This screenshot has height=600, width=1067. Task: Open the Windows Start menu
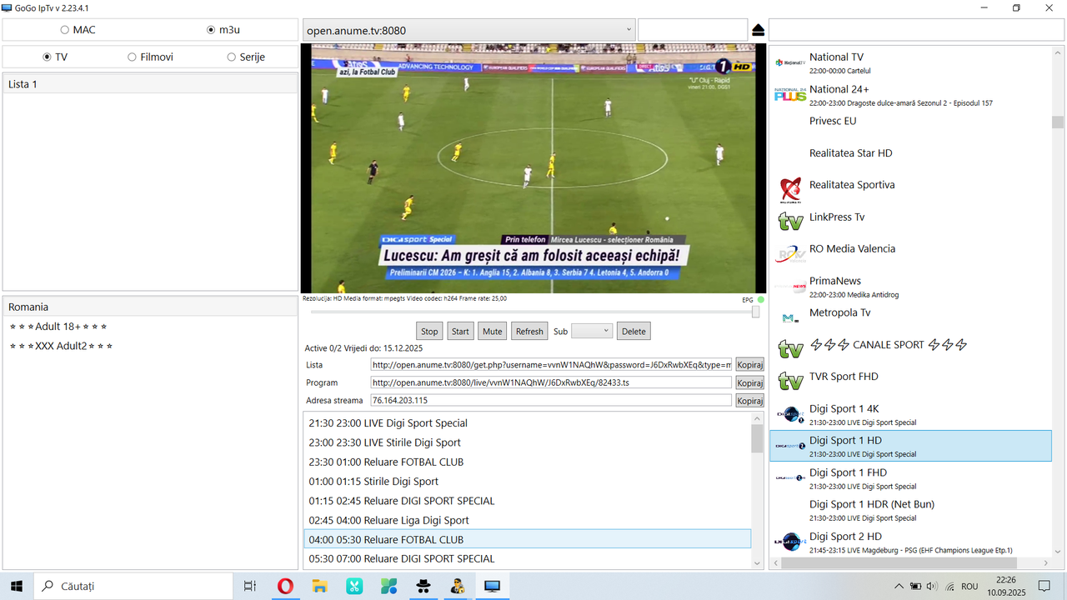coord(16,586)
